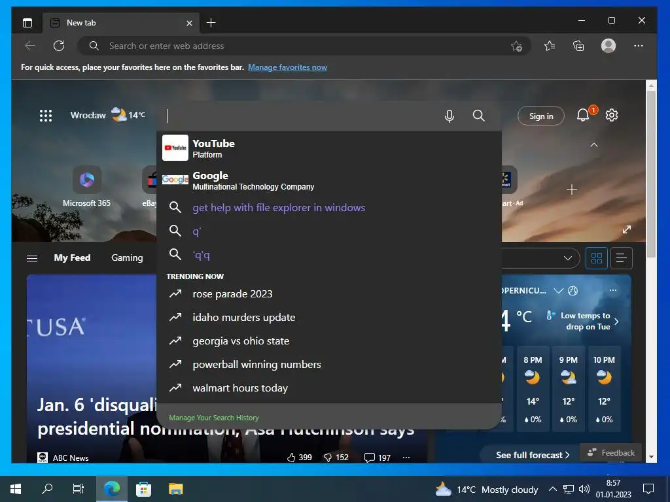Select trending 'powerball winning numbers'
This screenshot has height=502, width=670.
[329, 365]
